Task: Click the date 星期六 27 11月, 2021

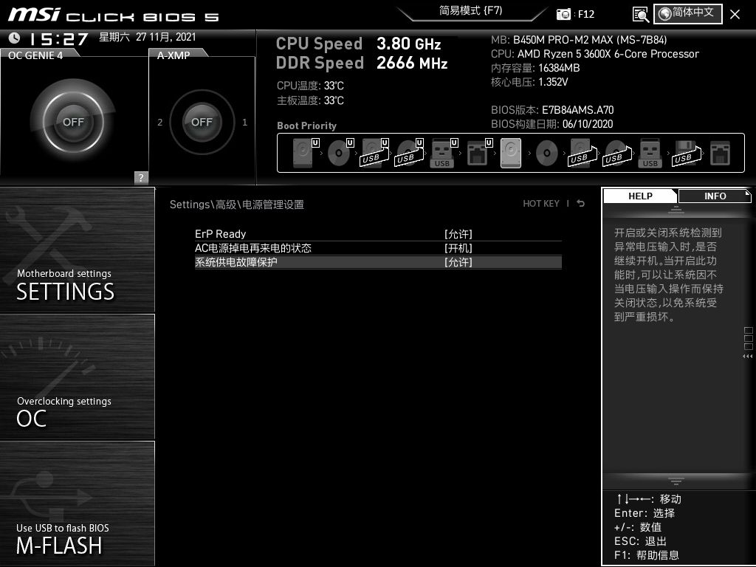Action: point(147,37)
